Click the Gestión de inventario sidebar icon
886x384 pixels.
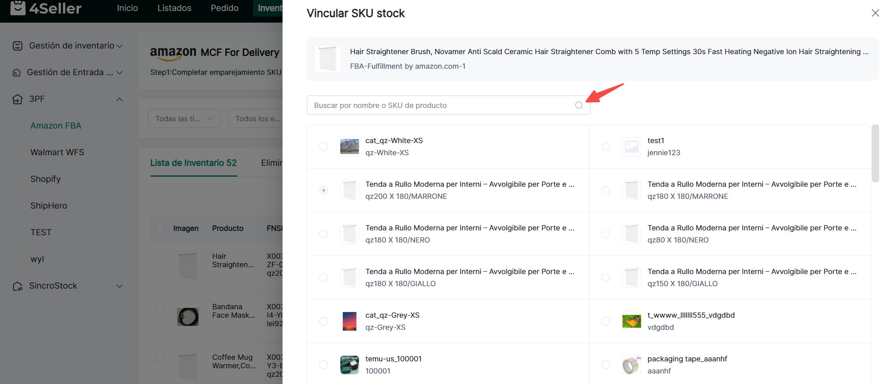(x=17, y=46)
